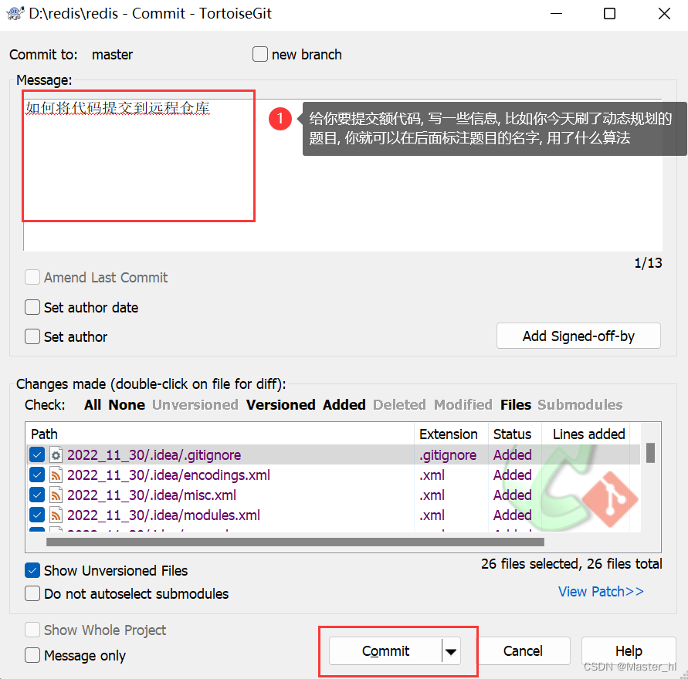The width and height of the screenshot is (688, 679).
Task: Uncheck the .gitignore file checkbox
Action: (37, 455)
